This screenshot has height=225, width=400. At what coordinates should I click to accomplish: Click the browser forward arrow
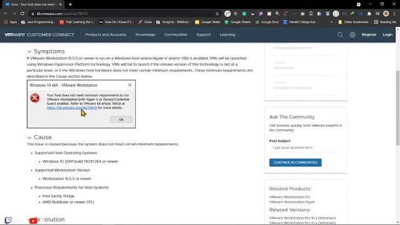tap(14, 14)
